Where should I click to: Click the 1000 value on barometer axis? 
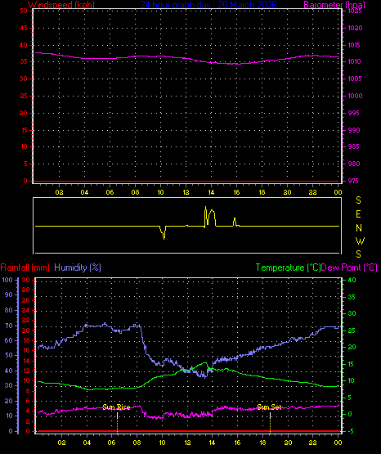[x=355, y=96]
